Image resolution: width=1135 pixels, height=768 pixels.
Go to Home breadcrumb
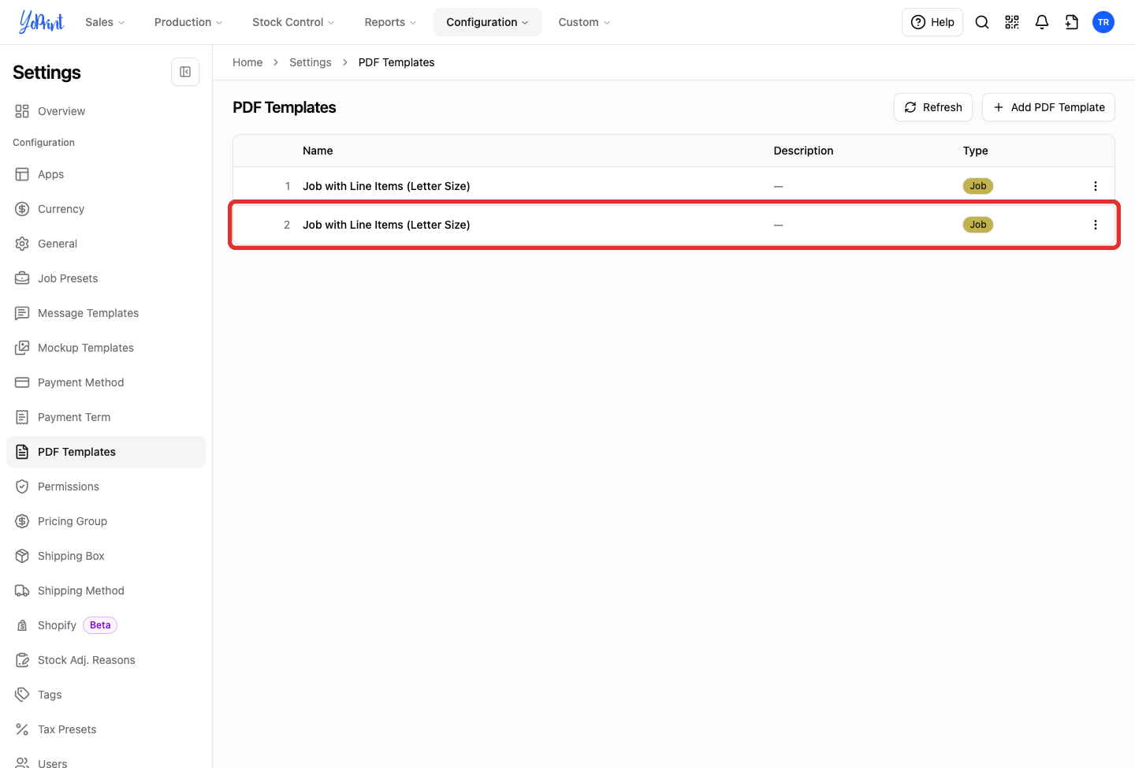(247, 62)
